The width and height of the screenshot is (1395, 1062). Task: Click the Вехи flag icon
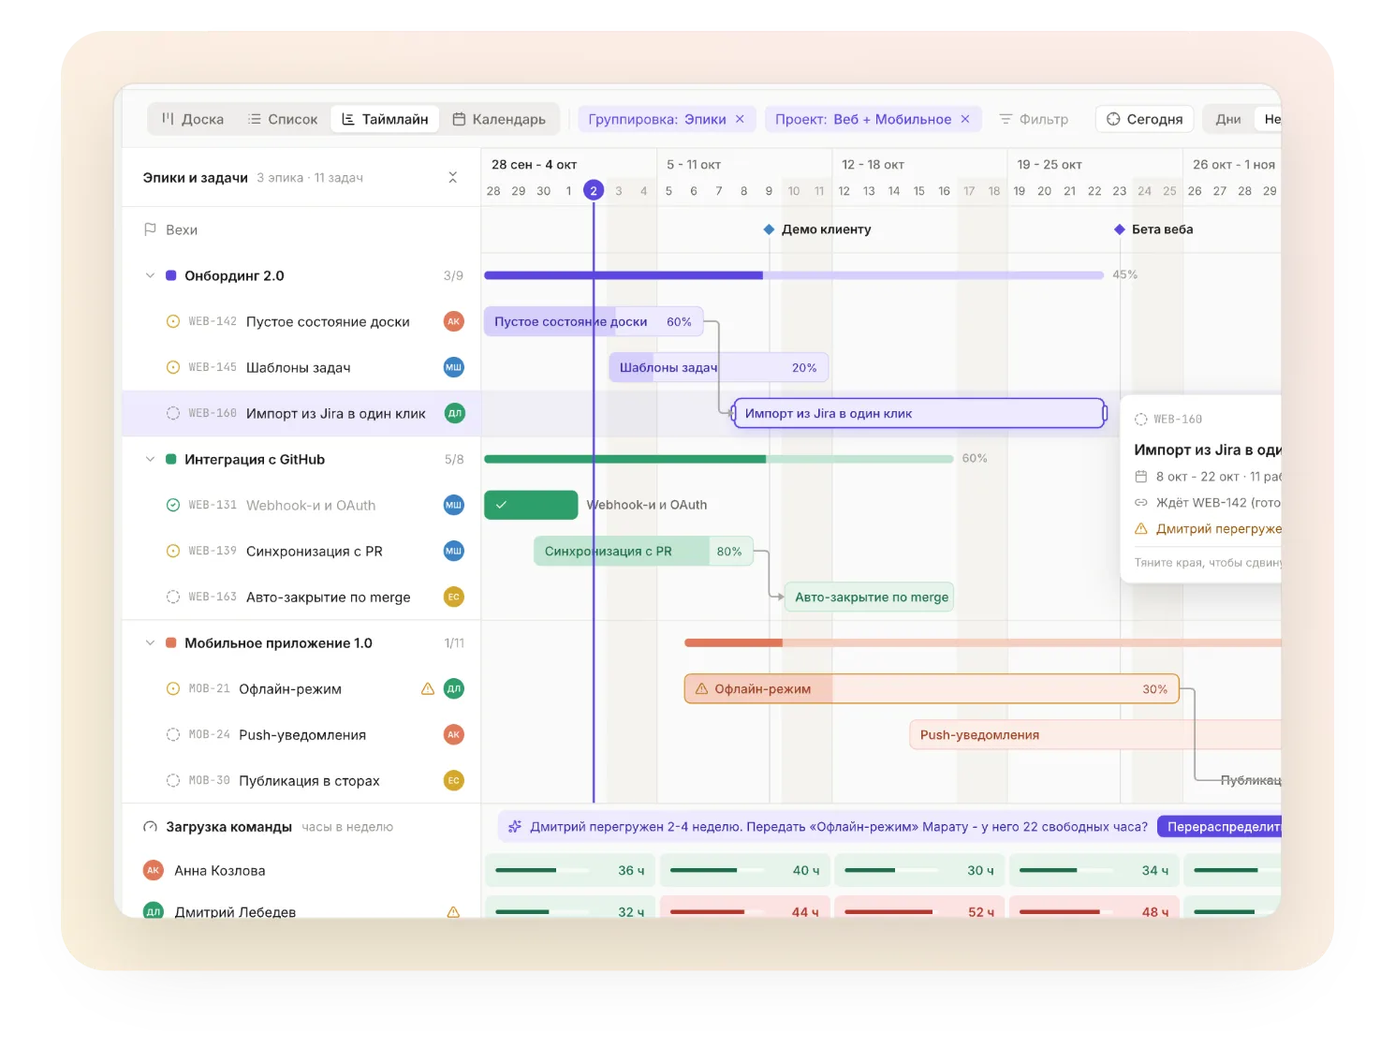click(150, 229)
